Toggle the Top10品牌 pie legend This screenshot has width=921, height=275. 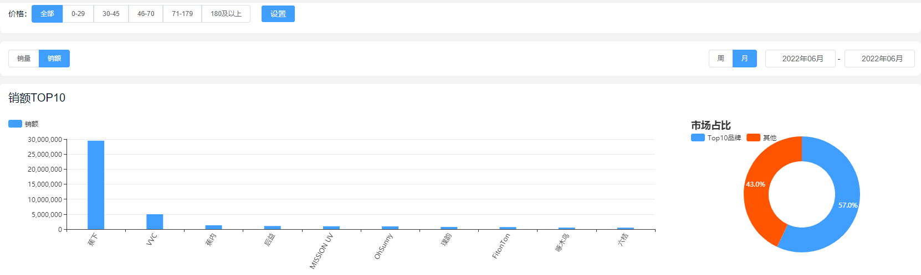pos(716,137)
